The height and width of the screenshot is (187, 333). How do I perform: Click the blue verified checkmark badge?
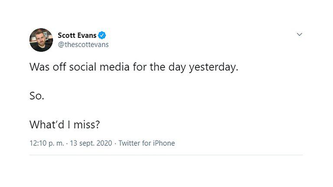[102, 35]
